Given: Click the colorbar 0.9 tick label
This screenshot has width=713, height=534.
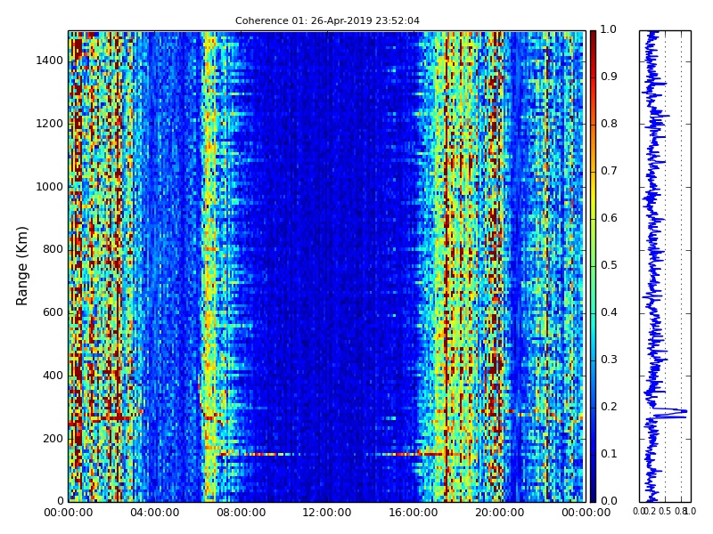Looking at the screenshot, I should pos(609,77).
